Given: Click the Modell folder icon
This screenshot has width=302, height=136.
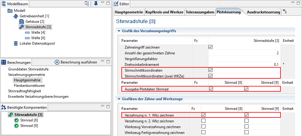Looking at the screenshot, I should (10, 11).
